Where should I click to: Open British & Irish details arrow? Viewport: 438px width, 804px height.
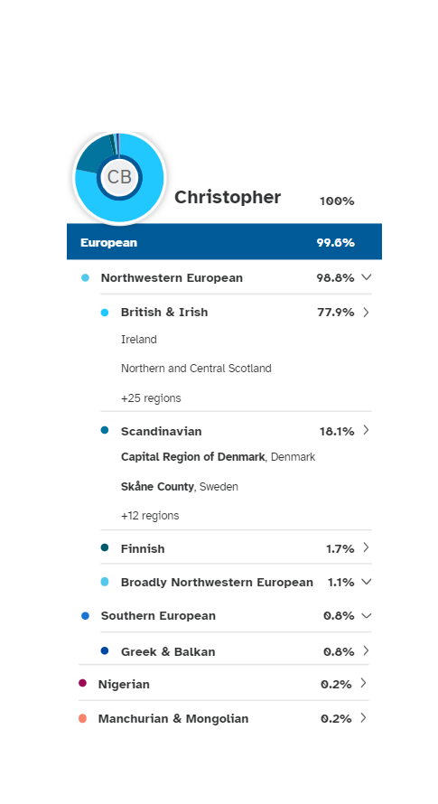coord(366,312)
